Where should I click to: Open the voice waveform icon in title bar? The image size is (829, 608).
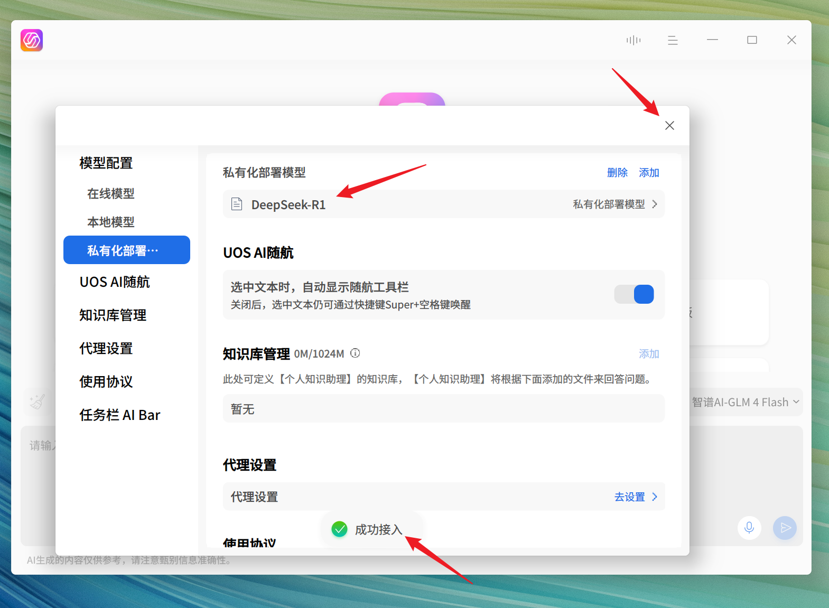[x=633, y=40]
